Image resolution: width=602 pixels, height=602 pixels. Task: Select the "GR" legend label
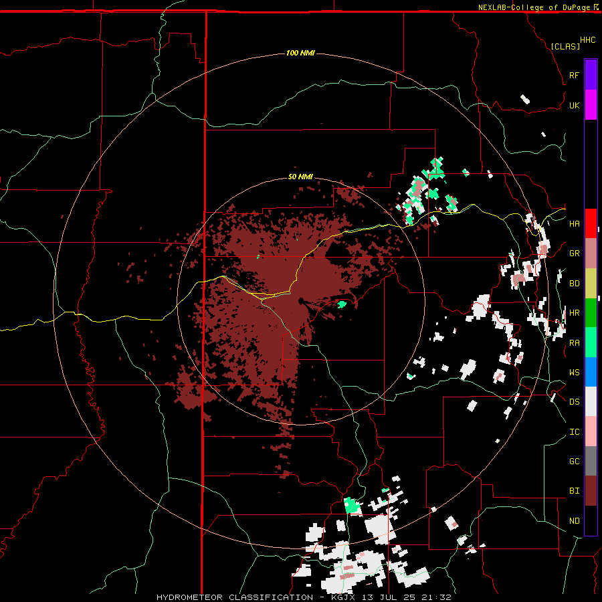click(574, 254)
